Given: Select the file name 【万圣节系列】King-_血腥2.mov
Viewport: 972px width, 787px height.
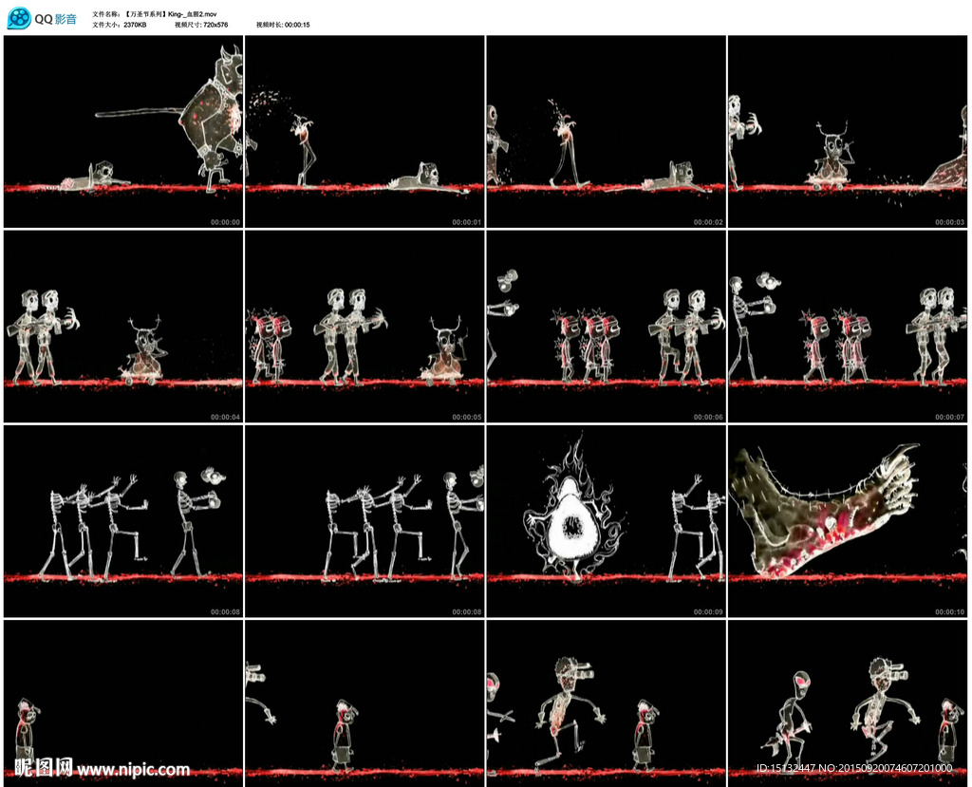Looking at the screenshot, I should click(170, 14).
